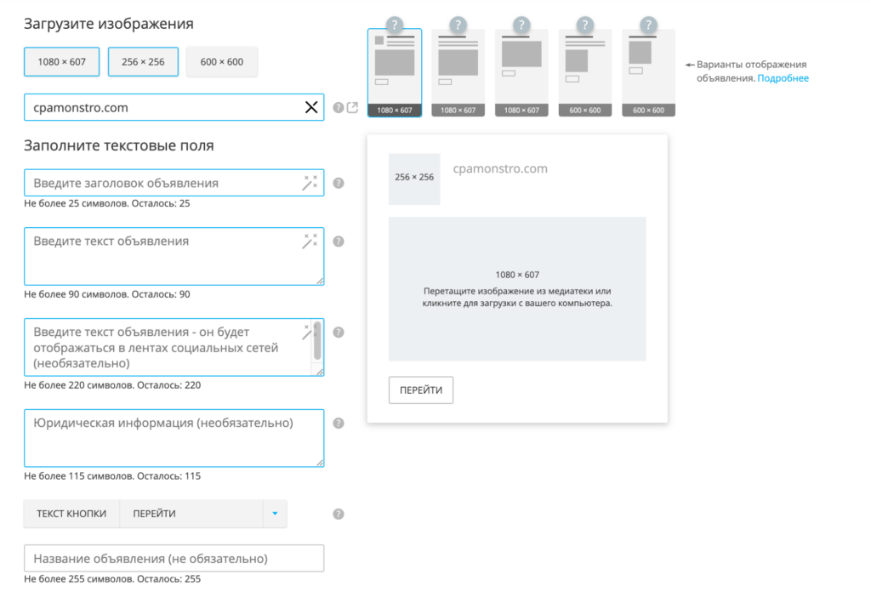Viewport: 871px width, 603px height.
Task: Select the first 600 × 600 display variant
Action: pyautogui.click(x=585, y=73)
